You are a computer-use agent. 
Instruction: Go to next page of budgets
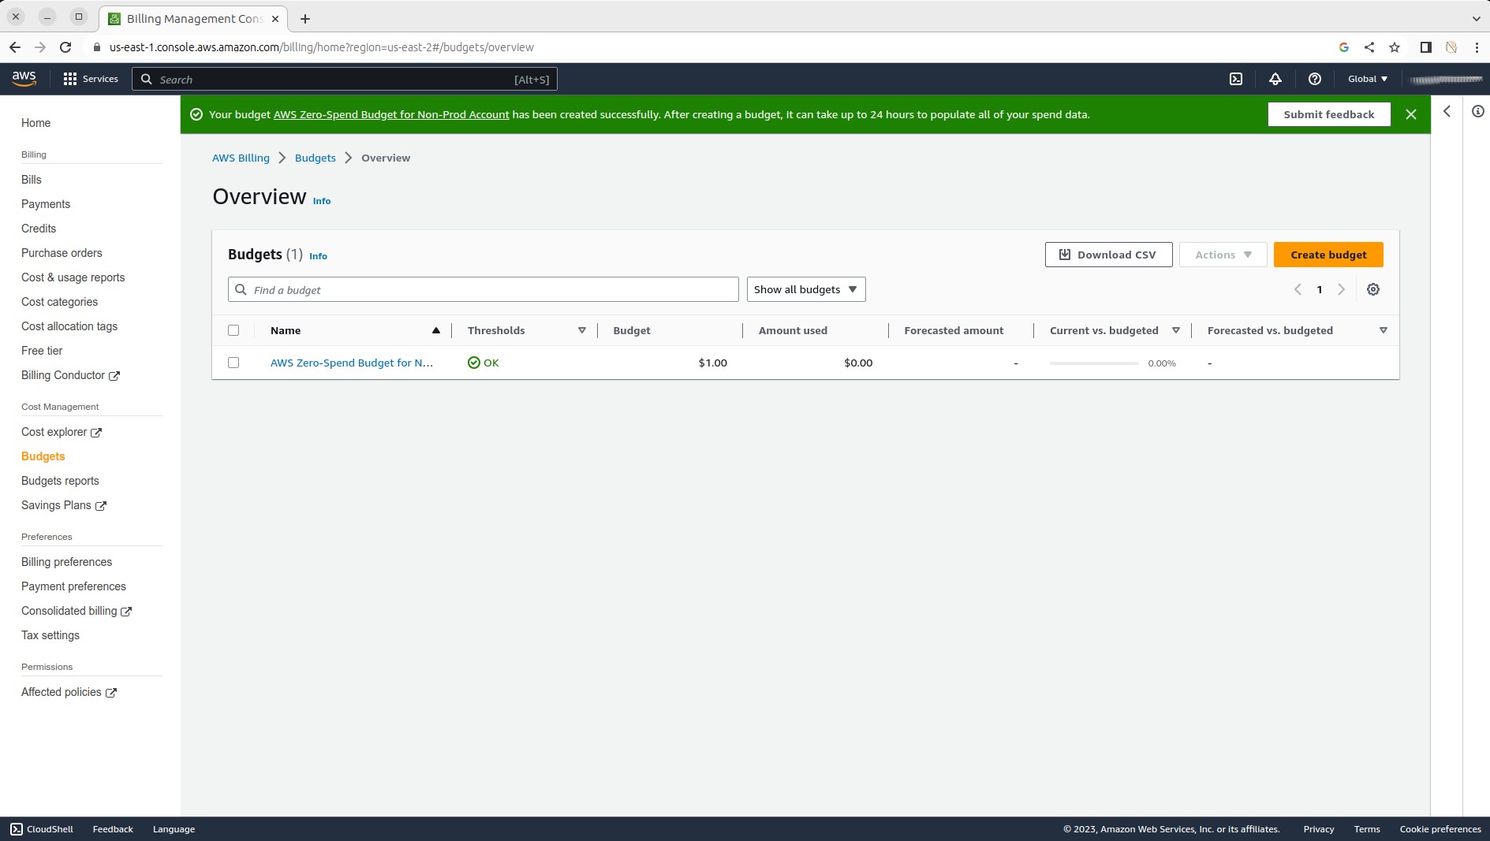[1341, 289]
